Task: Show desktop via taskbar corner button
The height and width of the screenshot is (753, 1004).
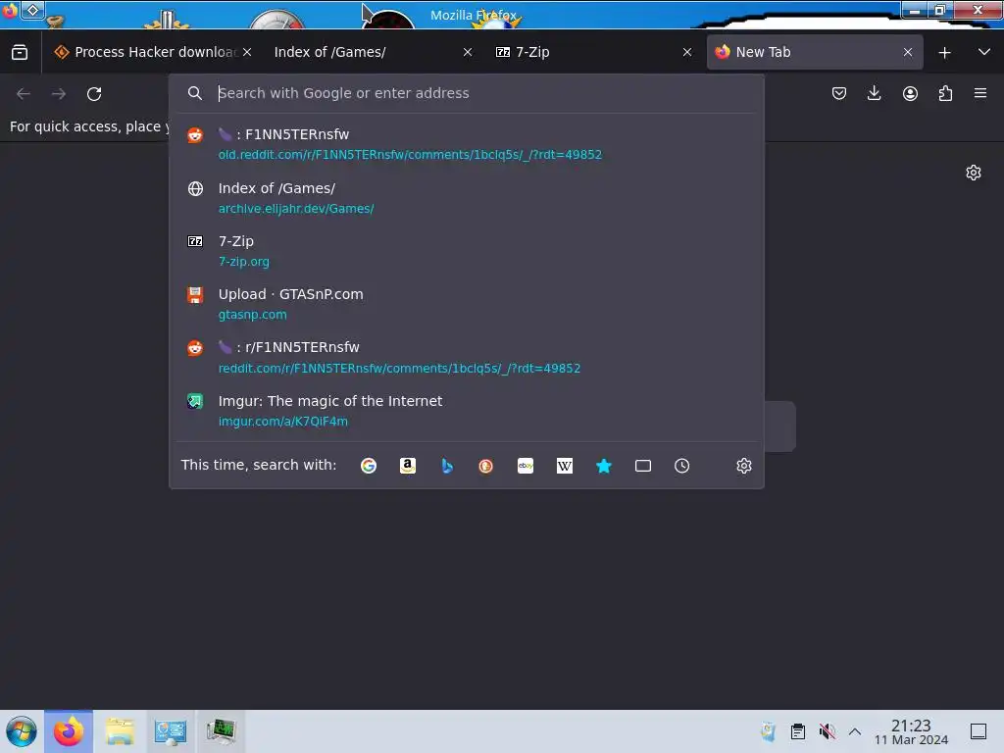Action: (x=979, y=731)
